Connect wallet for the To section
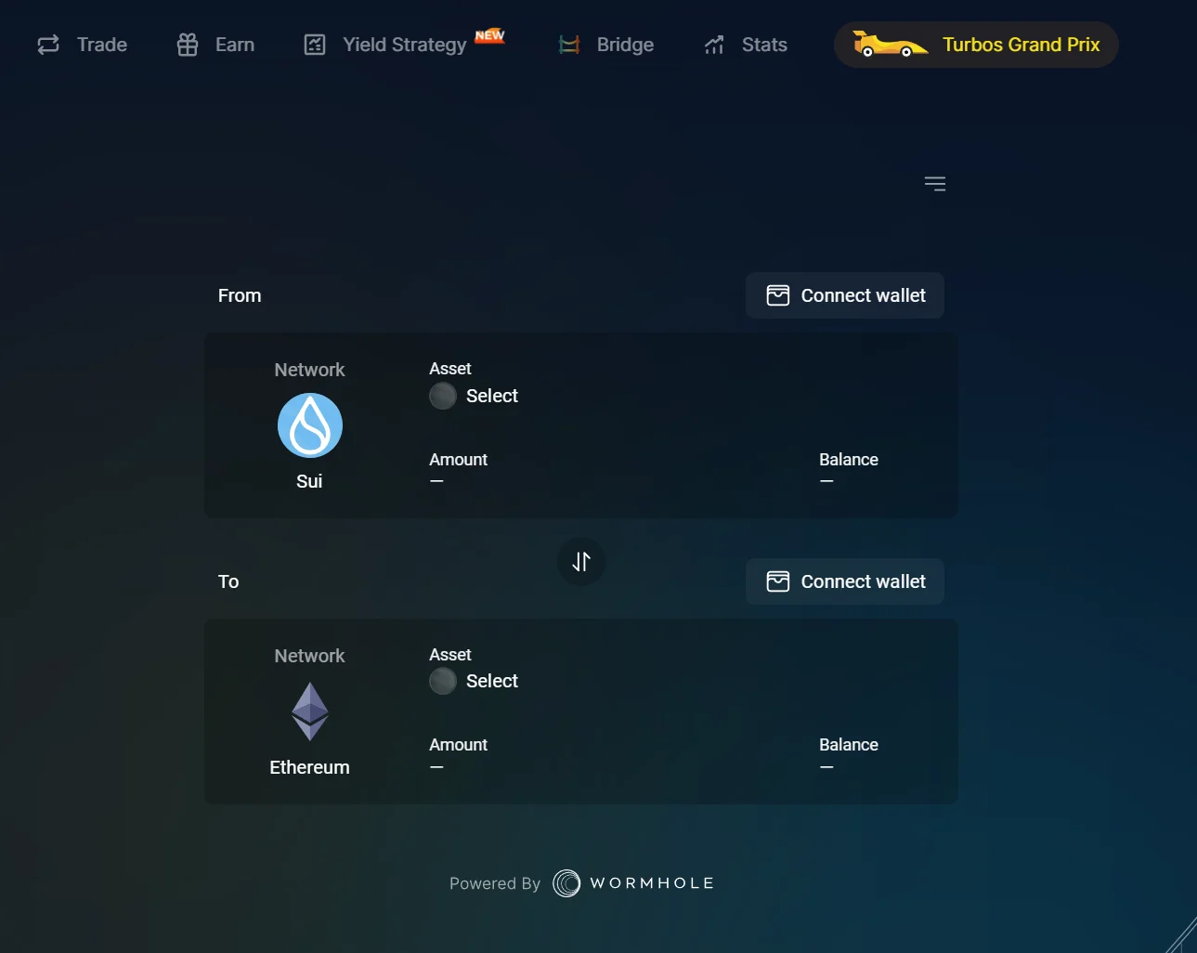The width and height of the screenshot is (1197, 953). (845, 581)
